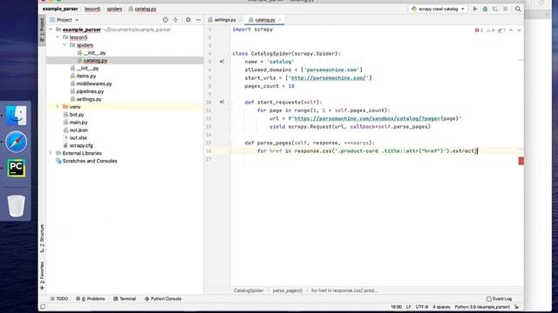Collapse the example_parser root folder
This screenshot has width=558, height=313.
[x=51, y=30]
